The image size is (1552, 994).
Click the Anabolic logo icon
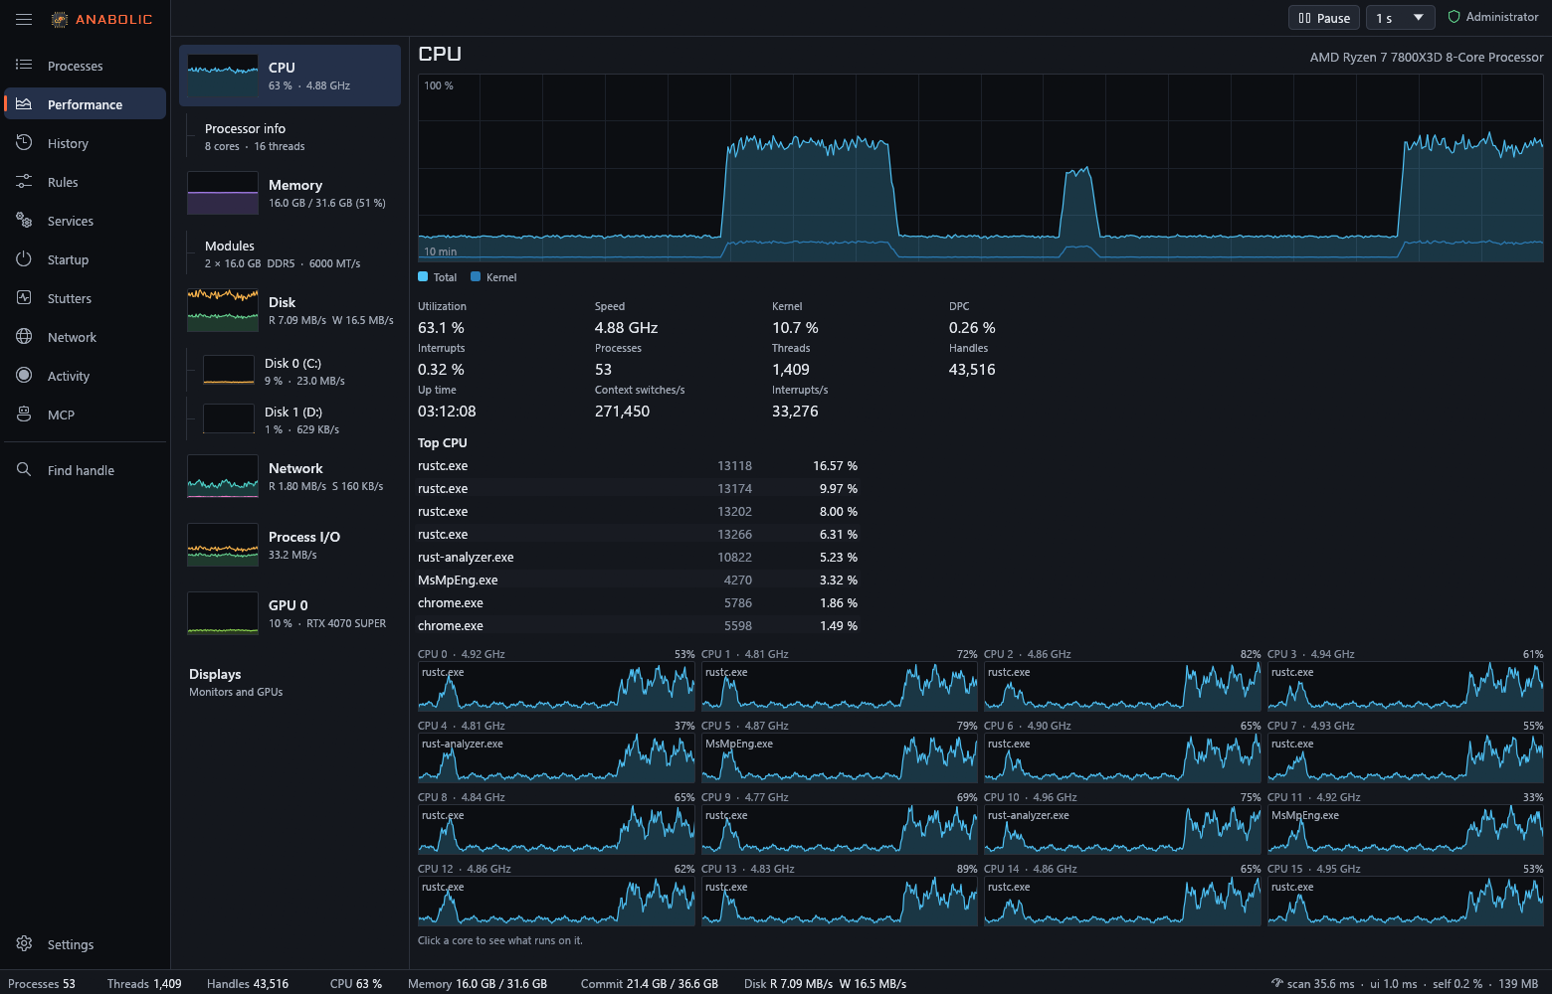click(60, 19)
